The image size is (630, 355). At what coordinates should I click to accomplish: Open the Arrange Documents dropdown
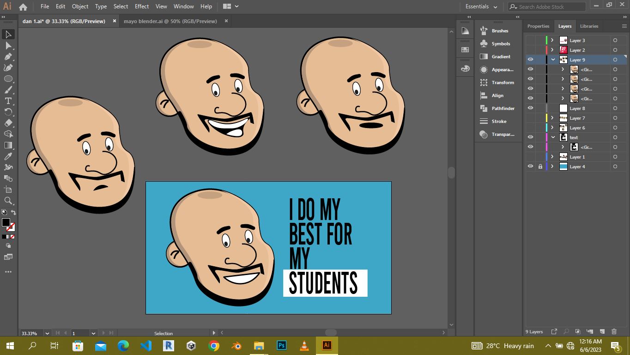230,6
